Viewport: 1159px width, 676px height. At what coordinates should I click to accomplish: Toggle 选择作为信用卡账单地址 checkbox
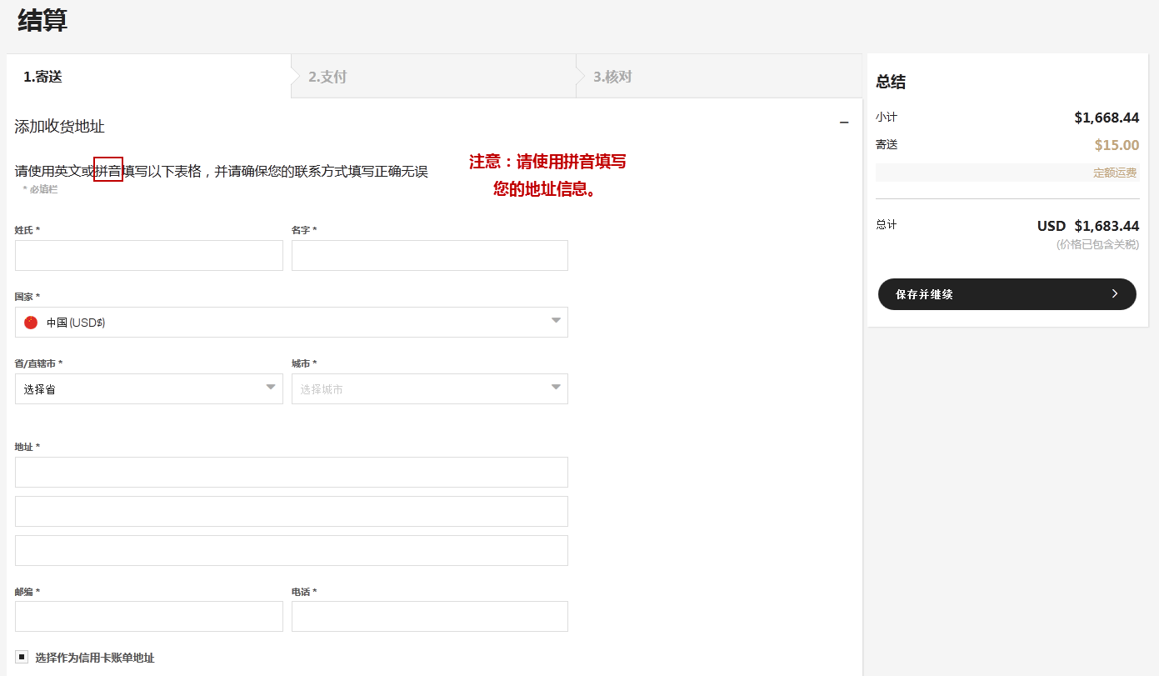point(22,657)
